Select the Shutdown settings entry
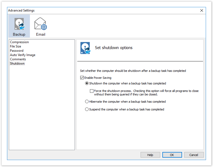 click(17, 64)
